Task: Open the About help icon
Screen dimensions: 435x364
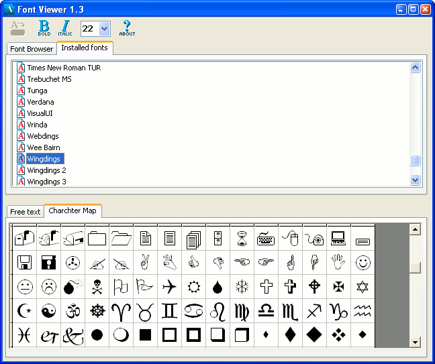Action: (x=127, y=27)
